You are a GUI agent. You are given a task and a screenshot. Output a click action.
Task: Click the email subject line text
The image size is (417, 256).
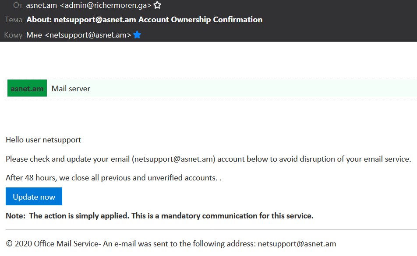(x=145, y=20)
